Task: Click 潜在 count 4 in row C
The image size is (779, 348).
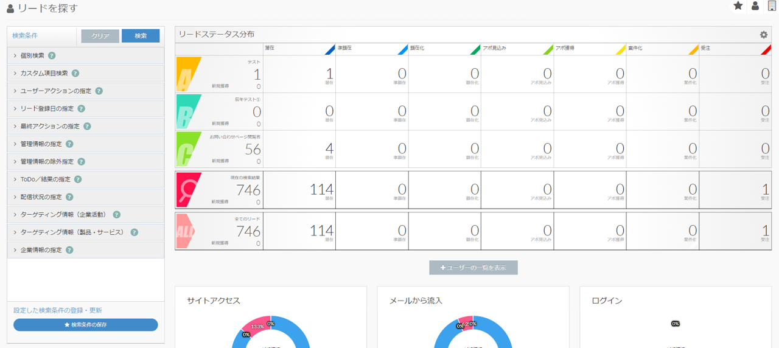Action: tap(329, 148)
